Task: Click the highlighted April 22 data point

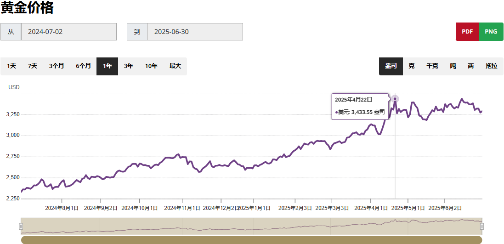Action: (395, 99)
